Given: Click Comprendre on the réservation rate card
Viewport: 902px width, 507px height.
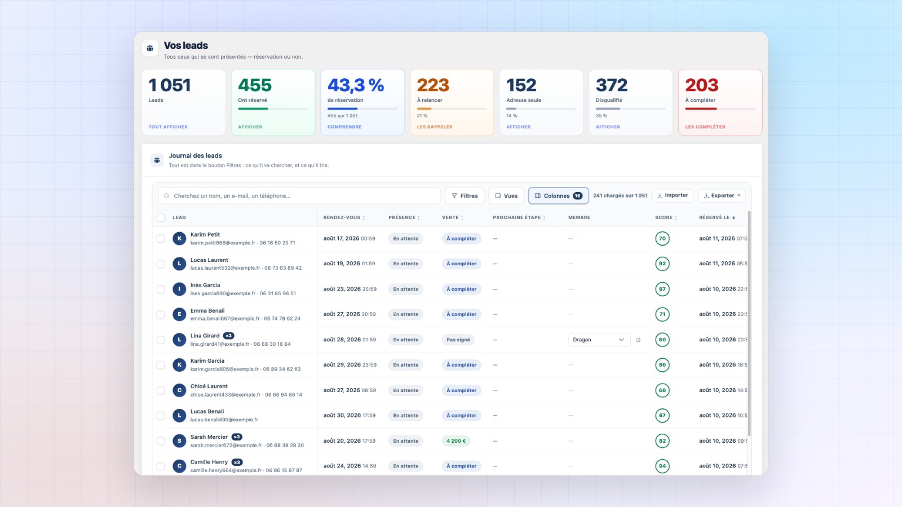Looking at the screenshot, I should click(344, 127).
